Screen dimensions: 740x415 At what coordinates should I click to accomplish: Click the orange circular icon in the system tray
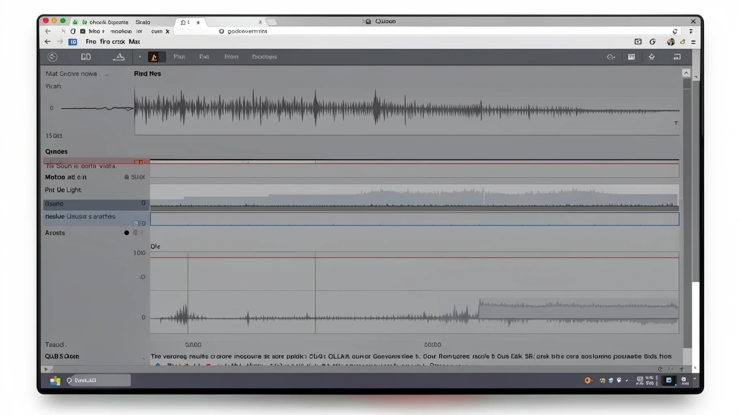point(587,380)
